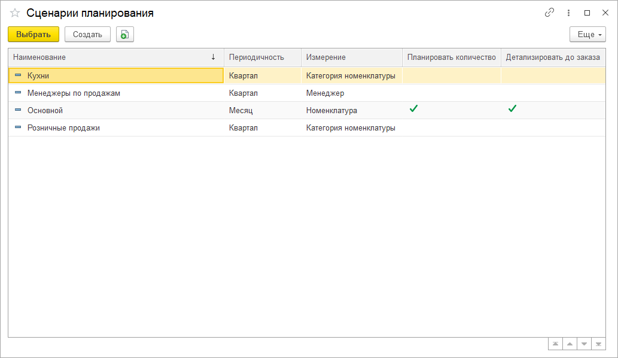Click the sort arrow in Наименование header
The width and height of the screenshot is (618, 358).
213,57
